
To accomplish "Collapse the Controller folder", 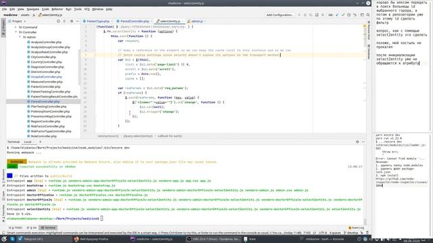I will coord(16,32).
